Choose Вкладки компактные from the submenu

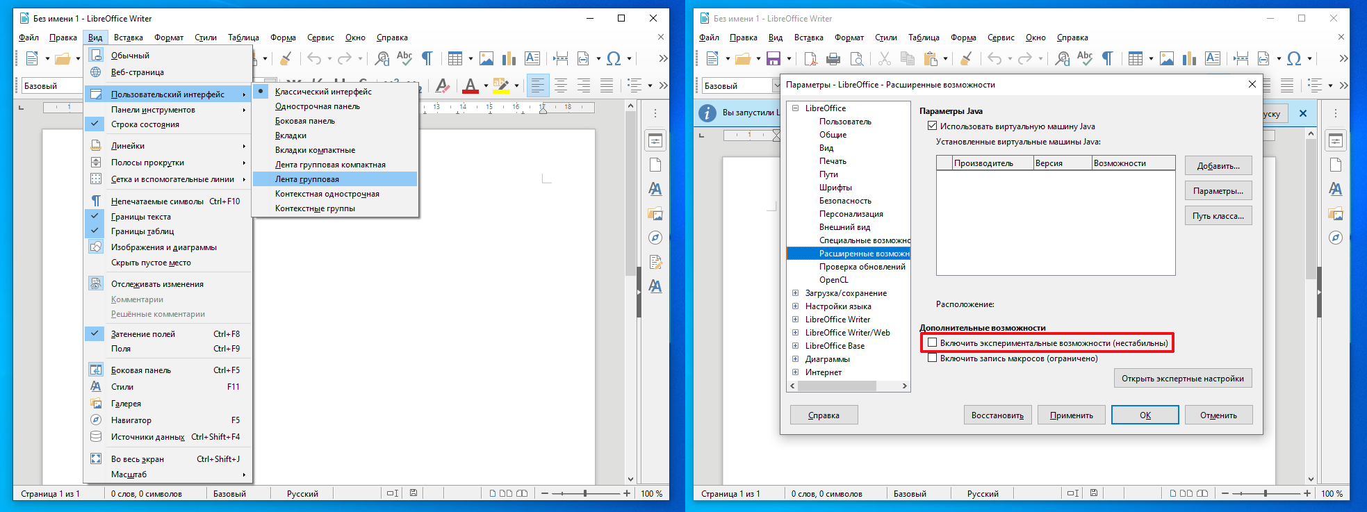(335, 150)
